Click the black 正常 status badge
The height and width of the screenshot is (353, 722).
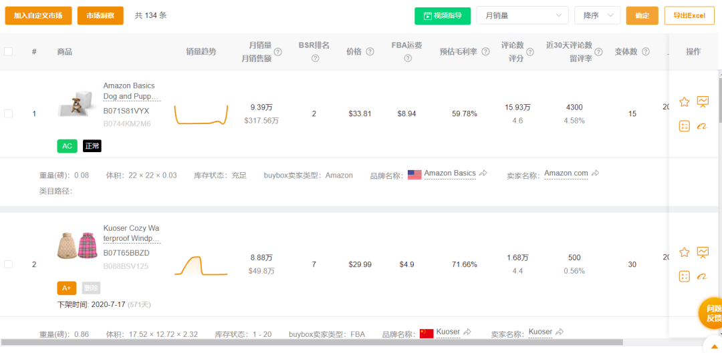click(x=92, y=146)
